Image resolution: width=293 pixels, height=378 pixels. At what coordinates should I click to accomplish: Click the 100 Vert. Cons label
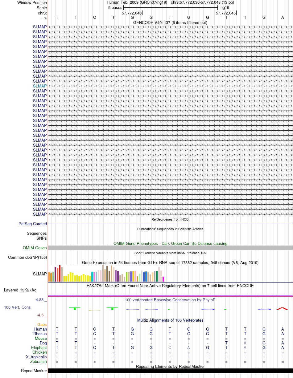[17, 307]
